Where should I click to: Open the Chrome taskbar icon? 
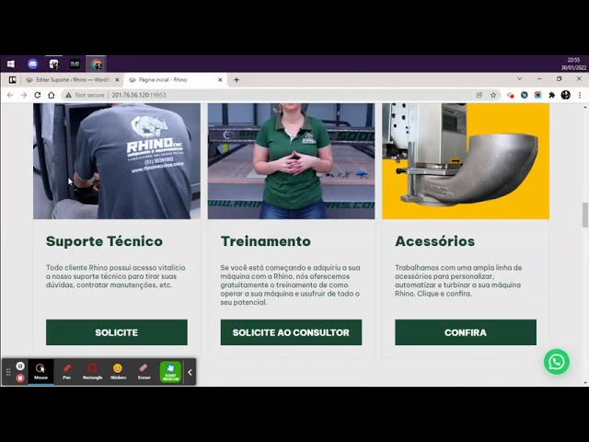pyautogui.click(x=96, y=64)
